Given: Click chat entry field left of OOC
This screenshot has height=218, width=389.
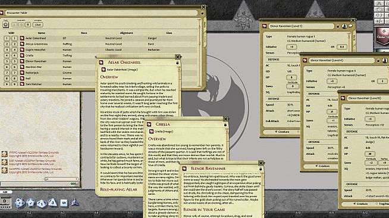Looking at the screenshot, I should tap(34, 183).
